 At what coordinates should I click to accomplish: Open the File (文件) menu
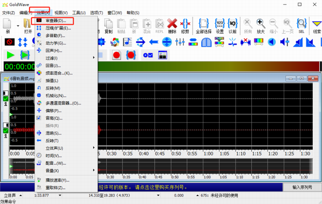[9, 13]
